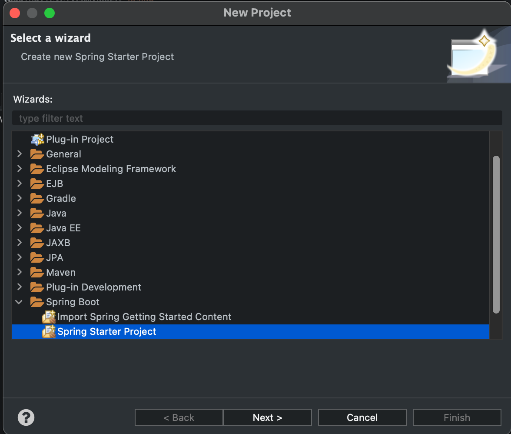This screenshot has height=434, width=511.
Task: Click the Gradle folder icon
Action: pos(37,198)
